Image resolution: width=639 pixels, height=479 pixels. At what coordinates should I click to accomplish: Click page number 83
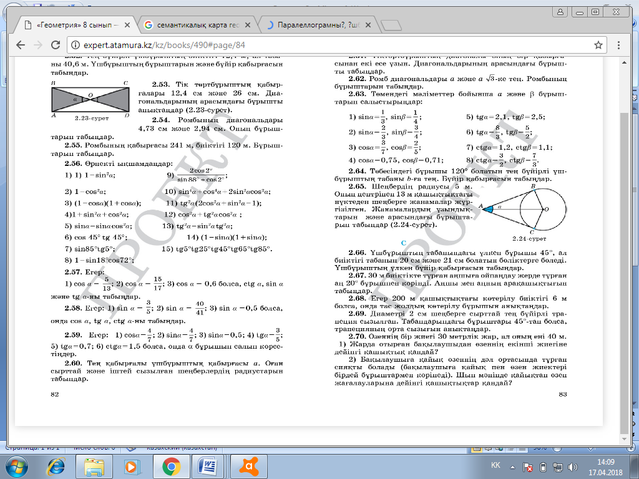point(563,394)
